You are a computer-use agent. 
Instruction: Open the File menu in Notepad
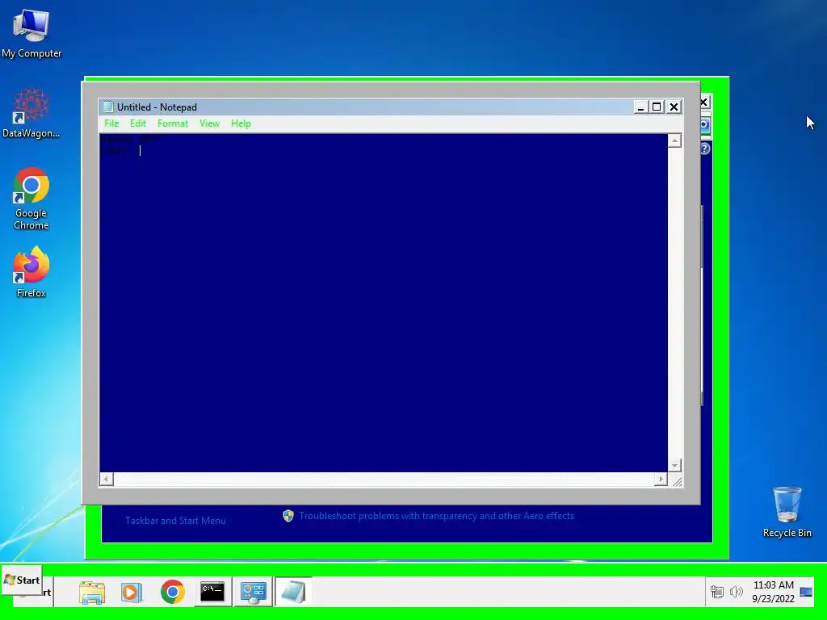[111, 124]
